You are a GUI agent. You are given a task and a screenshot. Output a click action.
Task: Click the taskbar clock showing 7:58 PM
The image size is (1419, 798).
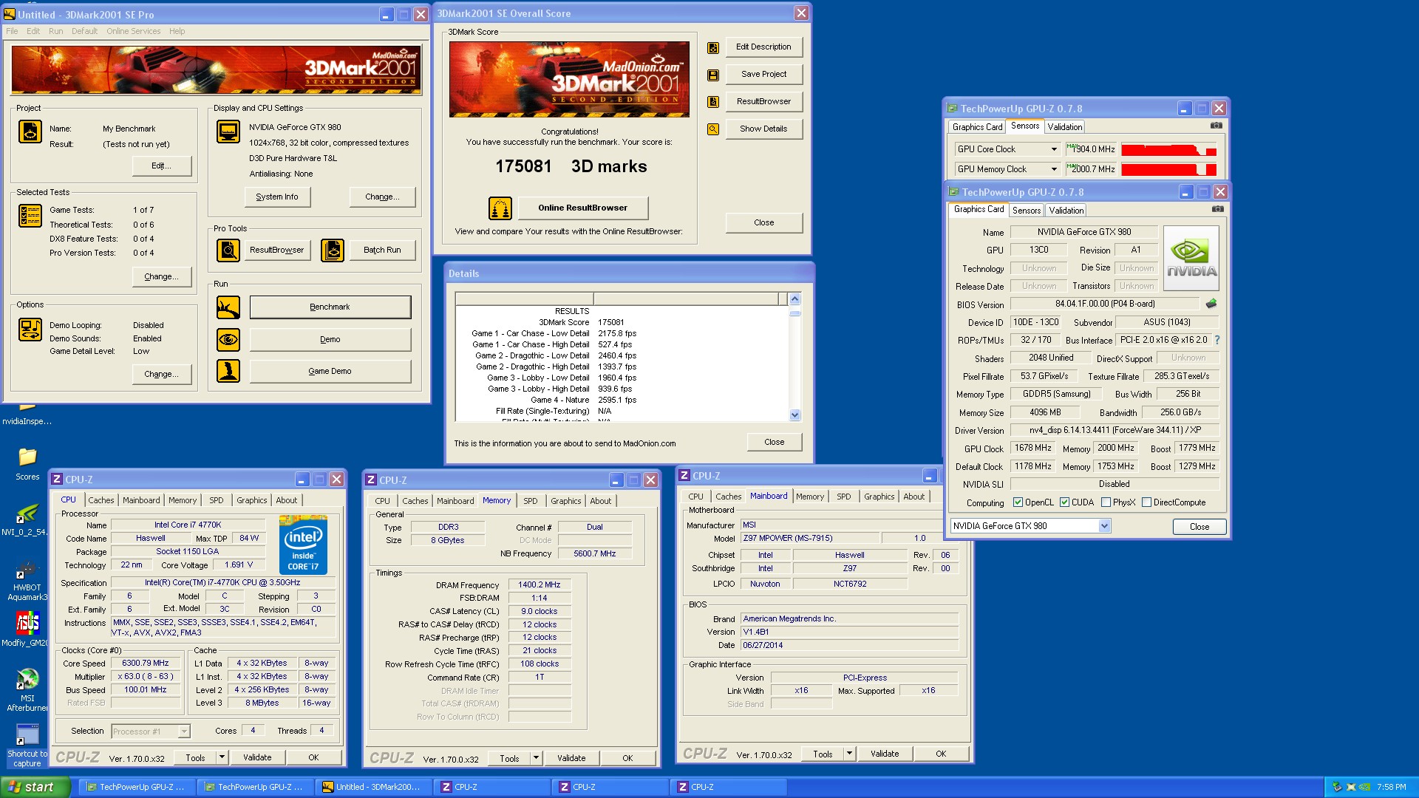click(x=1391, y=788)
